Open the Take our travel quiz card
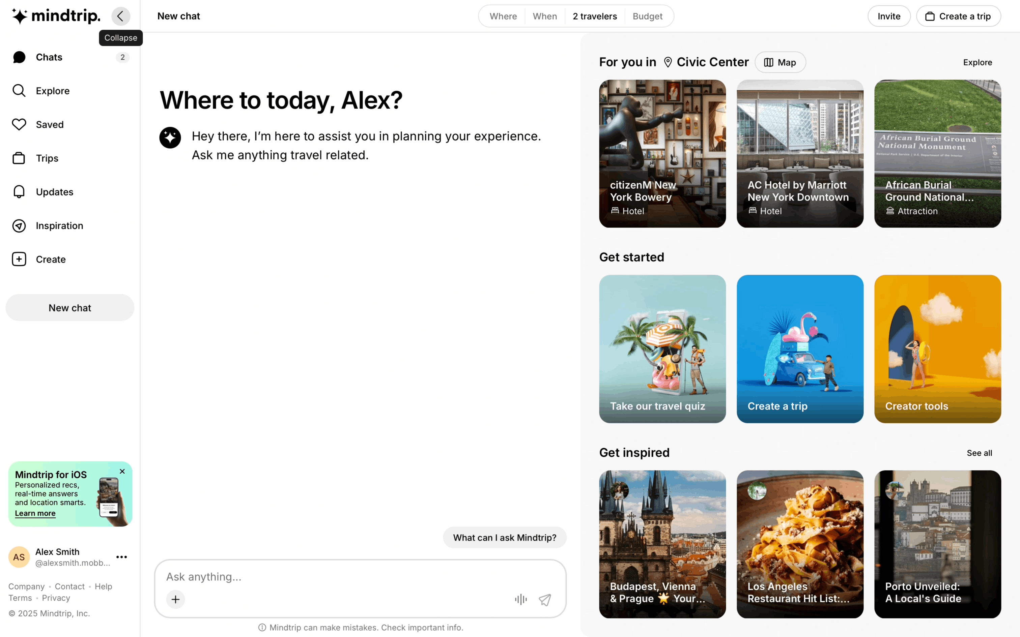Screen dimensions: 1020x637 (x=662, y=349)
